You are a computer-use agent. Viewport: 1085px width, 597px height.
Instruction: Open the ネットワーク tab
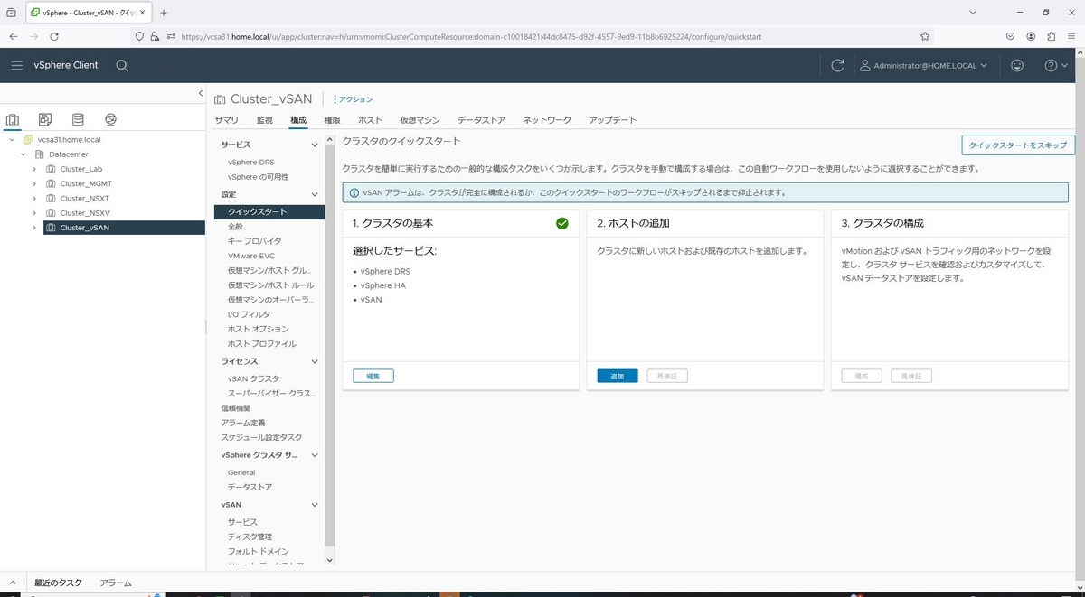(x=547, y=120)
